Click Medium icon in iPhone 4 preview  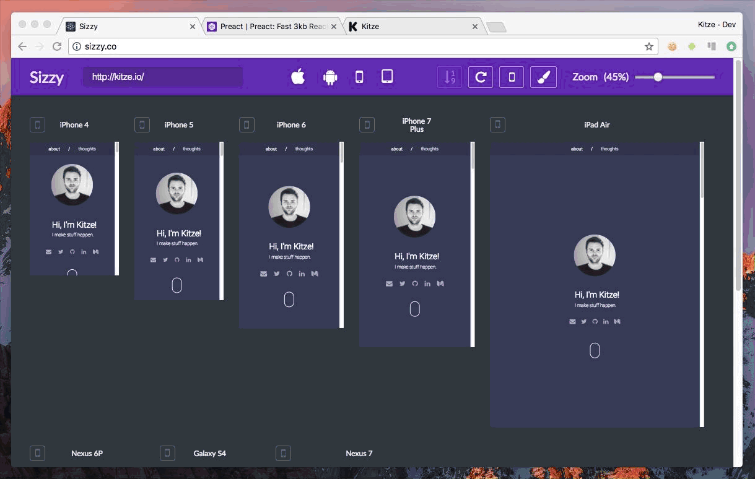click(95, 251)
